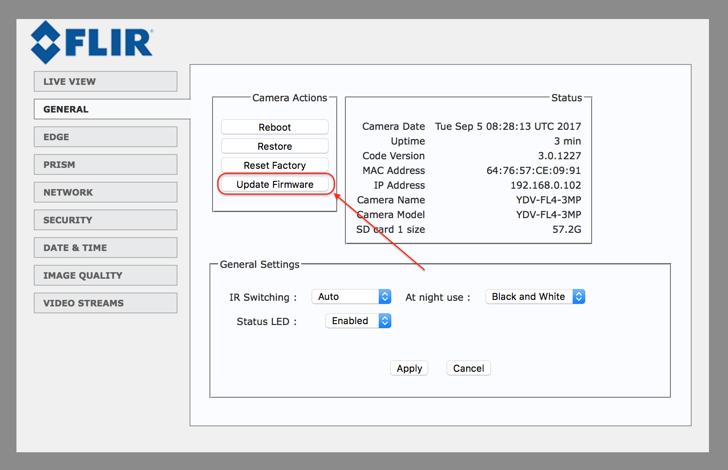The height and width of the screenshot is (470, 728).
Task: Select IP address 192.168.0.102
Action: click(546, 185)
